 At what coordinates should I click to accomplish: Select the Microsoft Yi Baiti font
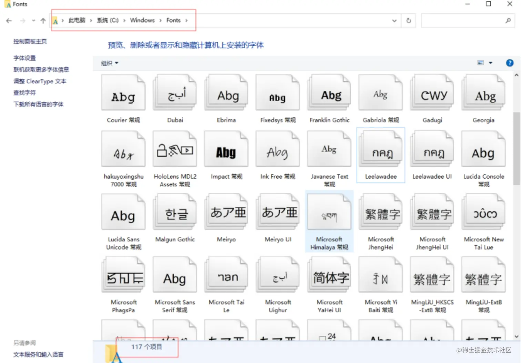381,275
